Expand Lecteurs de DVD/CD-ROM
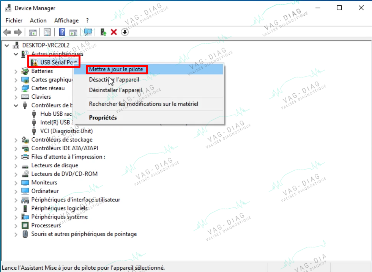The image size is (372, 272). (x=16, y=174)
